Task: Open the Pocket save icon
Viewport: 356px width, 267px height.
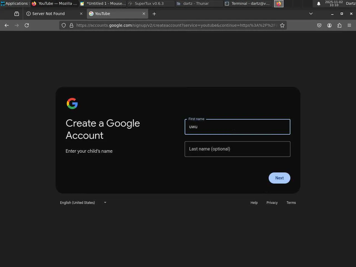Action: pyautogui.click(x=319, y=25)
